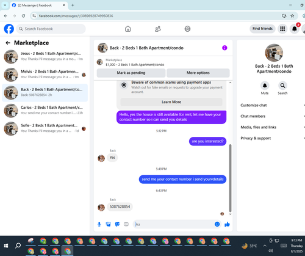Click the $1,000 Marketplace listing link
Viewport: 305px width, 256px height.
135,65
